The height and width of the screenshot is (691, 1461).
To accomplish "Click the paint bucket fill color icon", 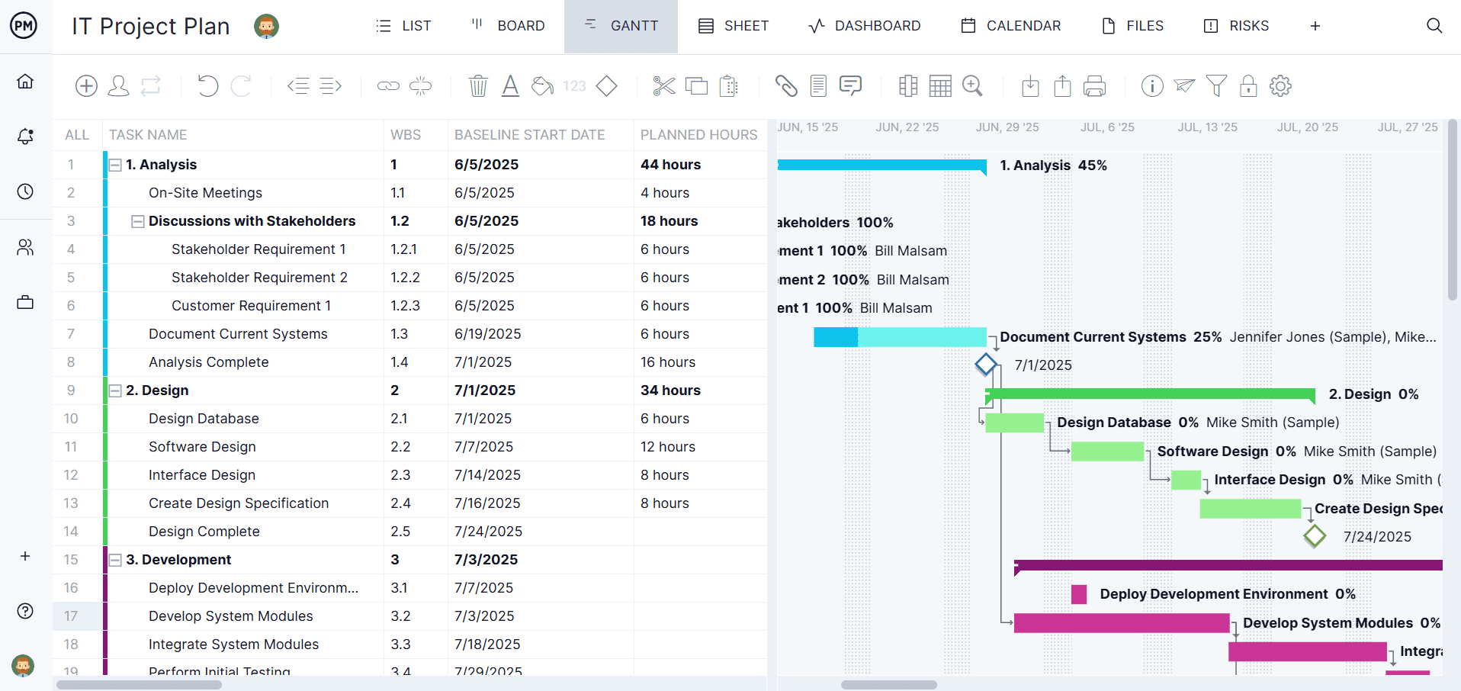I will coord(542,86).
